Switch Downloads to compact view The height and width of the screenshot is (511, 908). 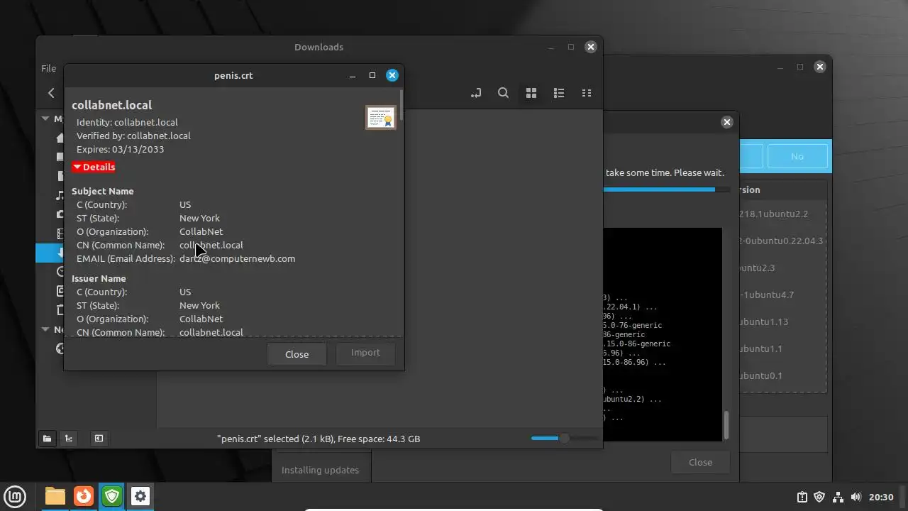586,93
